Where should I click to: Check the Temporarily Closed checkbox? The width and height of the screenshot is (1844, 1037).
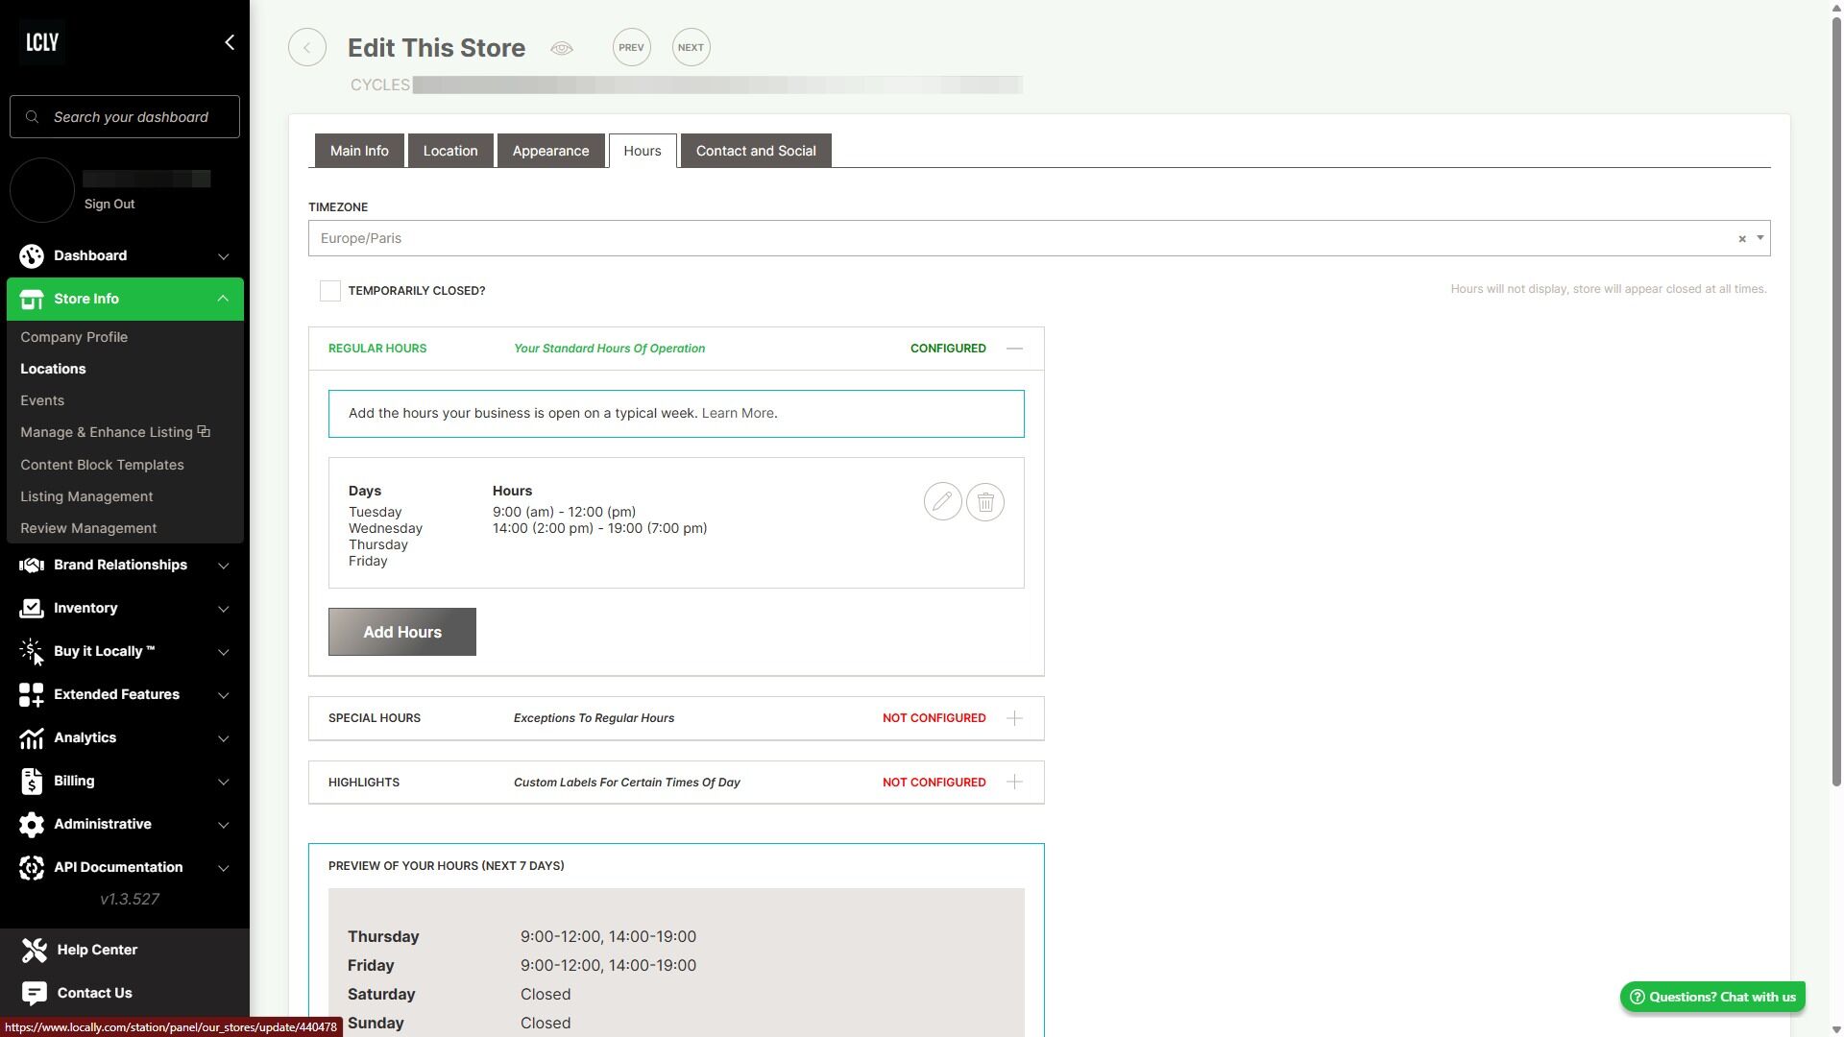point(329,291)
